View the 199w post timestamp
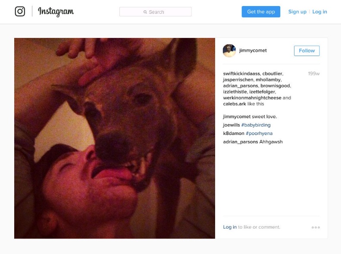The height and width of the screenshot is (254, 341). point(313,73)
